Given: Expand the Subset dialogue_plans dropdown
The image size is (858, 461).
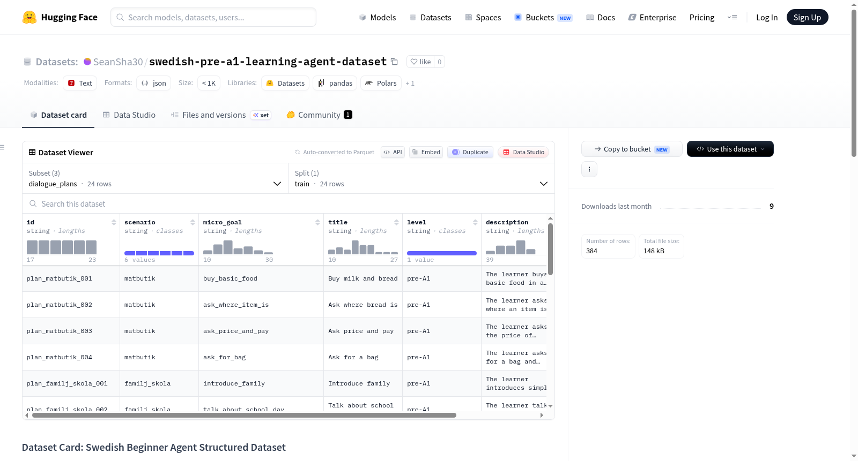Looking at the screenshot, I should tap(155, 178).
